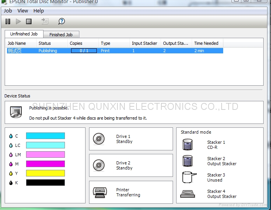The width and height of the screenshot is (271, 210).
Task: Click the LC ink drop icon
Action: pos(11,145)
